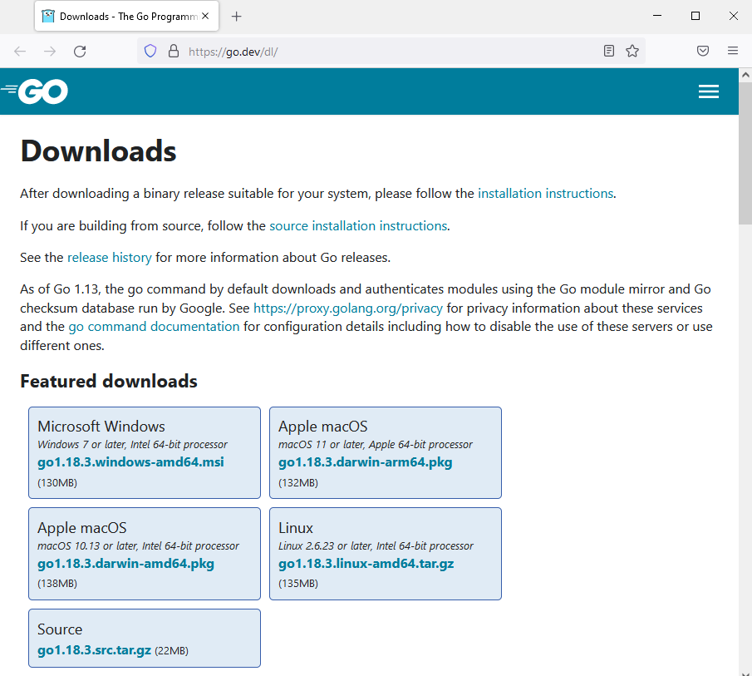Minimize the browser window
752x676 pixels.
coord(657,16)
